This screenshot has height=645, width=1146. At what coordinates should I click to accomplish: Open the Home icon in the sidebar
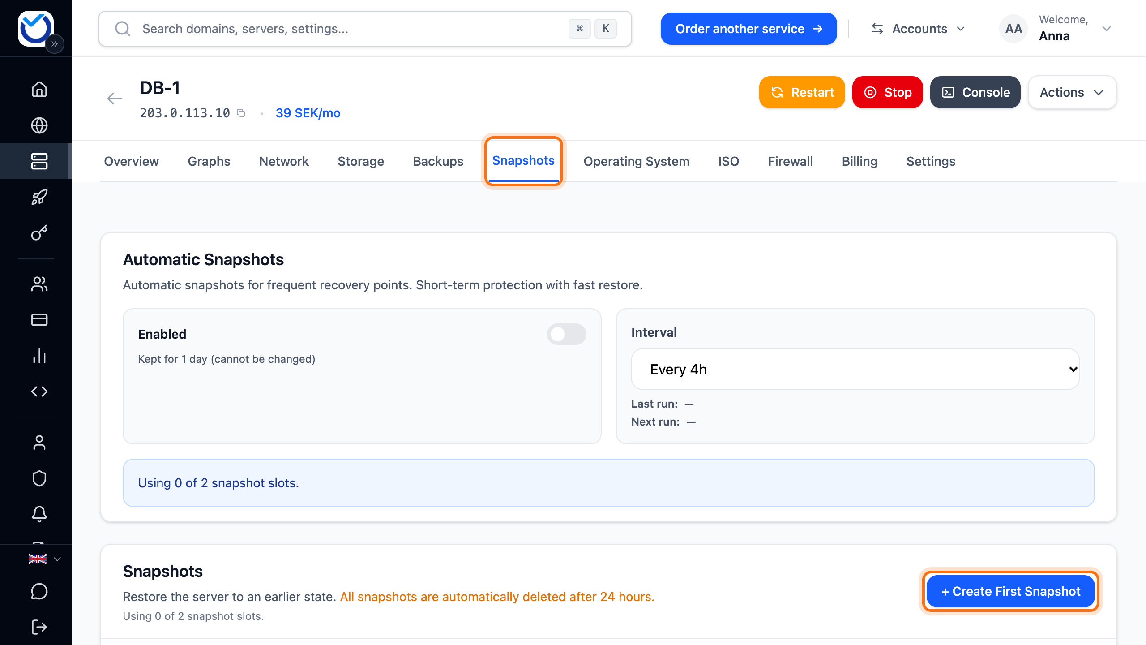point(39,89)
